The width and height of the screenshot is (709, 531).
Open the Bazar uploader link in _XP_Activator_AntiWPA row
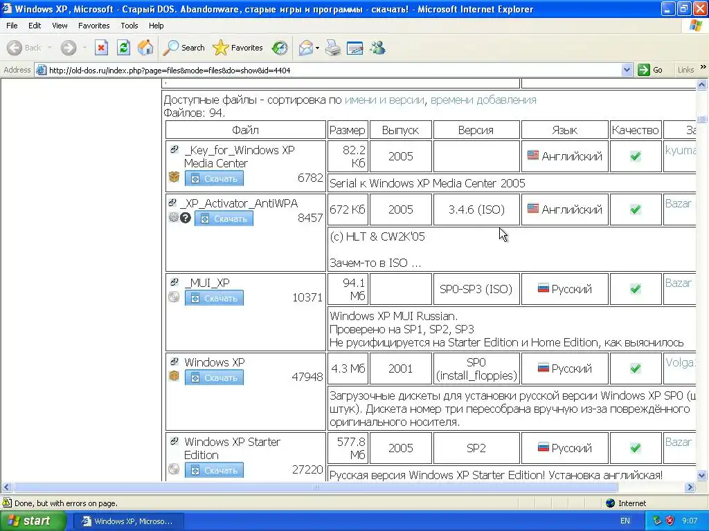tap(678, 203)
